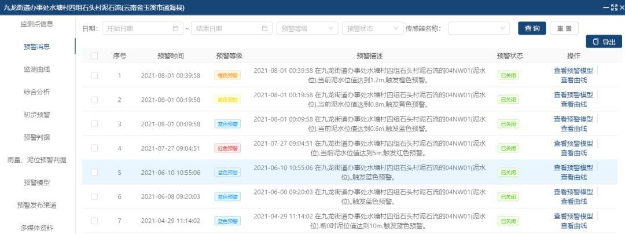Click the 预警状态 column header
Viewport: 625px width, 234px height.
pos(510,56)
